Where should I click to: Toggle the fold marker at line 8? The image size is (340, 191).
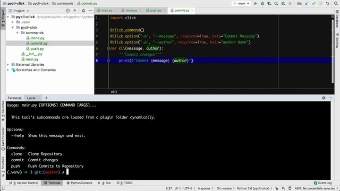point(108,60)
